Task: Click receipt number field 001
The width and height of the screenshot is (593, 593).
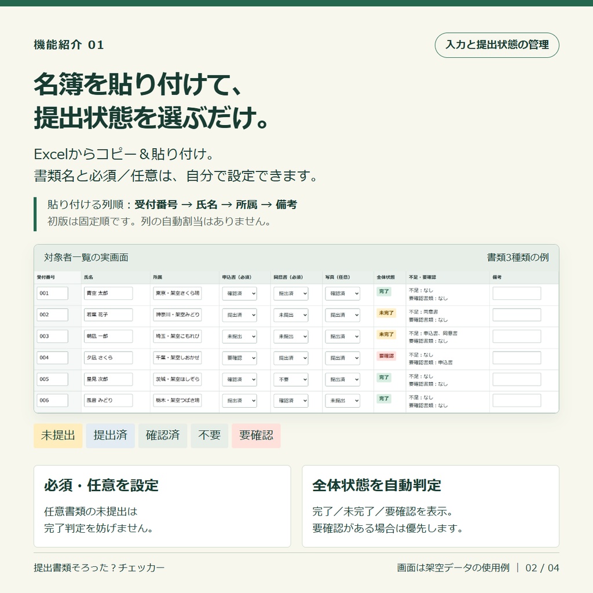Action: (52, 293)
